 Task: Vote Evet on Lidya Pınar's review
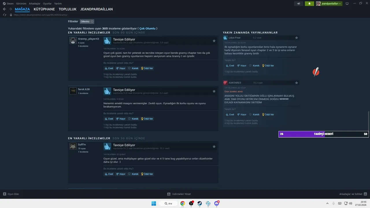tap(230, 66)
